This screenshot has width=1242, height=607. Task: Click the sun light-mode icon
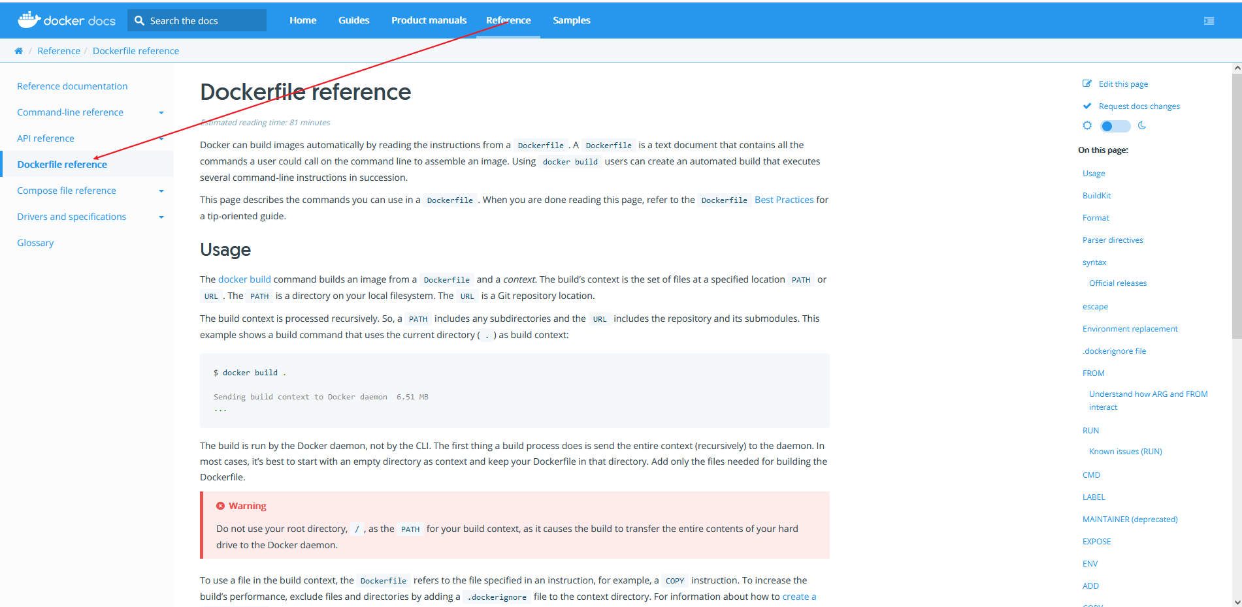point(1087,125)
